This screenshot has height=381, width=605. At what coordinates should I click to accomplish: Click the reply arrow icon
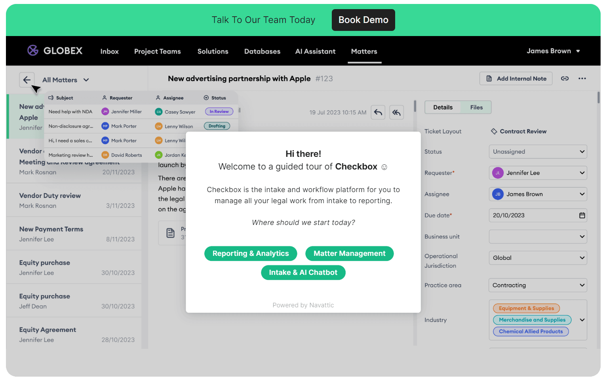point(378,112)
